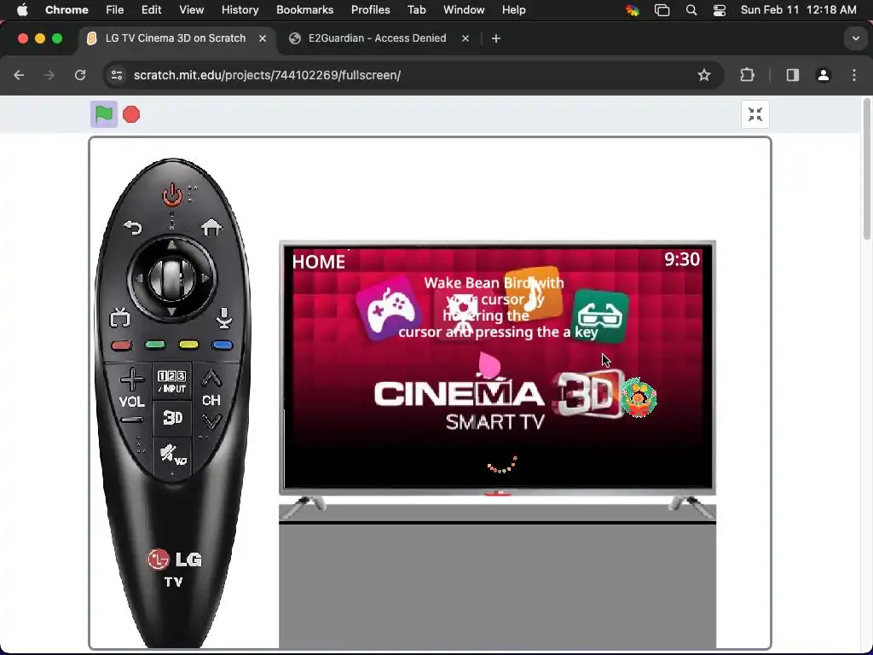
Task: Open the View menu
Action: pyautogui.click(x=192, y=10)
